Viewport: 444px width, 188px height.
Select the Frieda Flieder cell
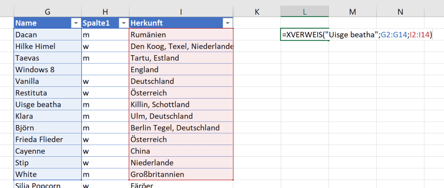(47, 140)
